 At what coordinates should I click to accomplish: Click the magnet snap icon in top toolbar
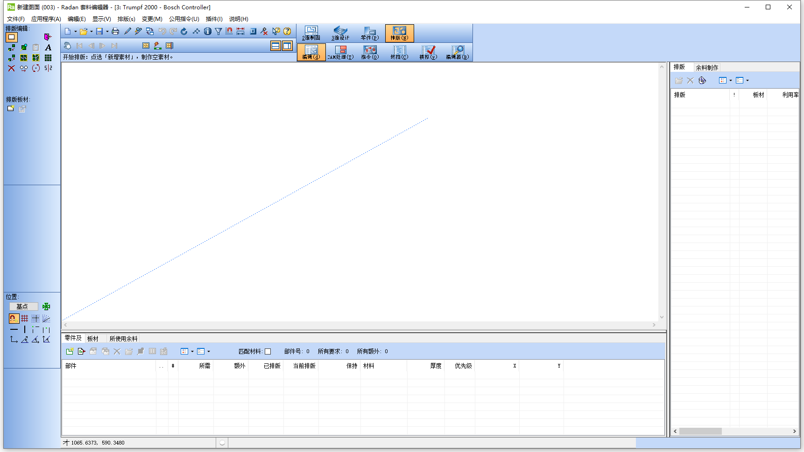point(229,31)
